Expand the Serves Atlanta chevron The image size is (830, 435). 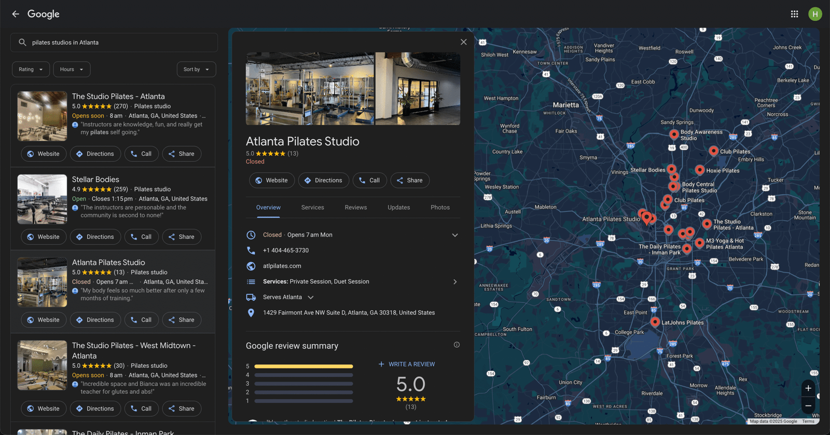click(311, 297)
